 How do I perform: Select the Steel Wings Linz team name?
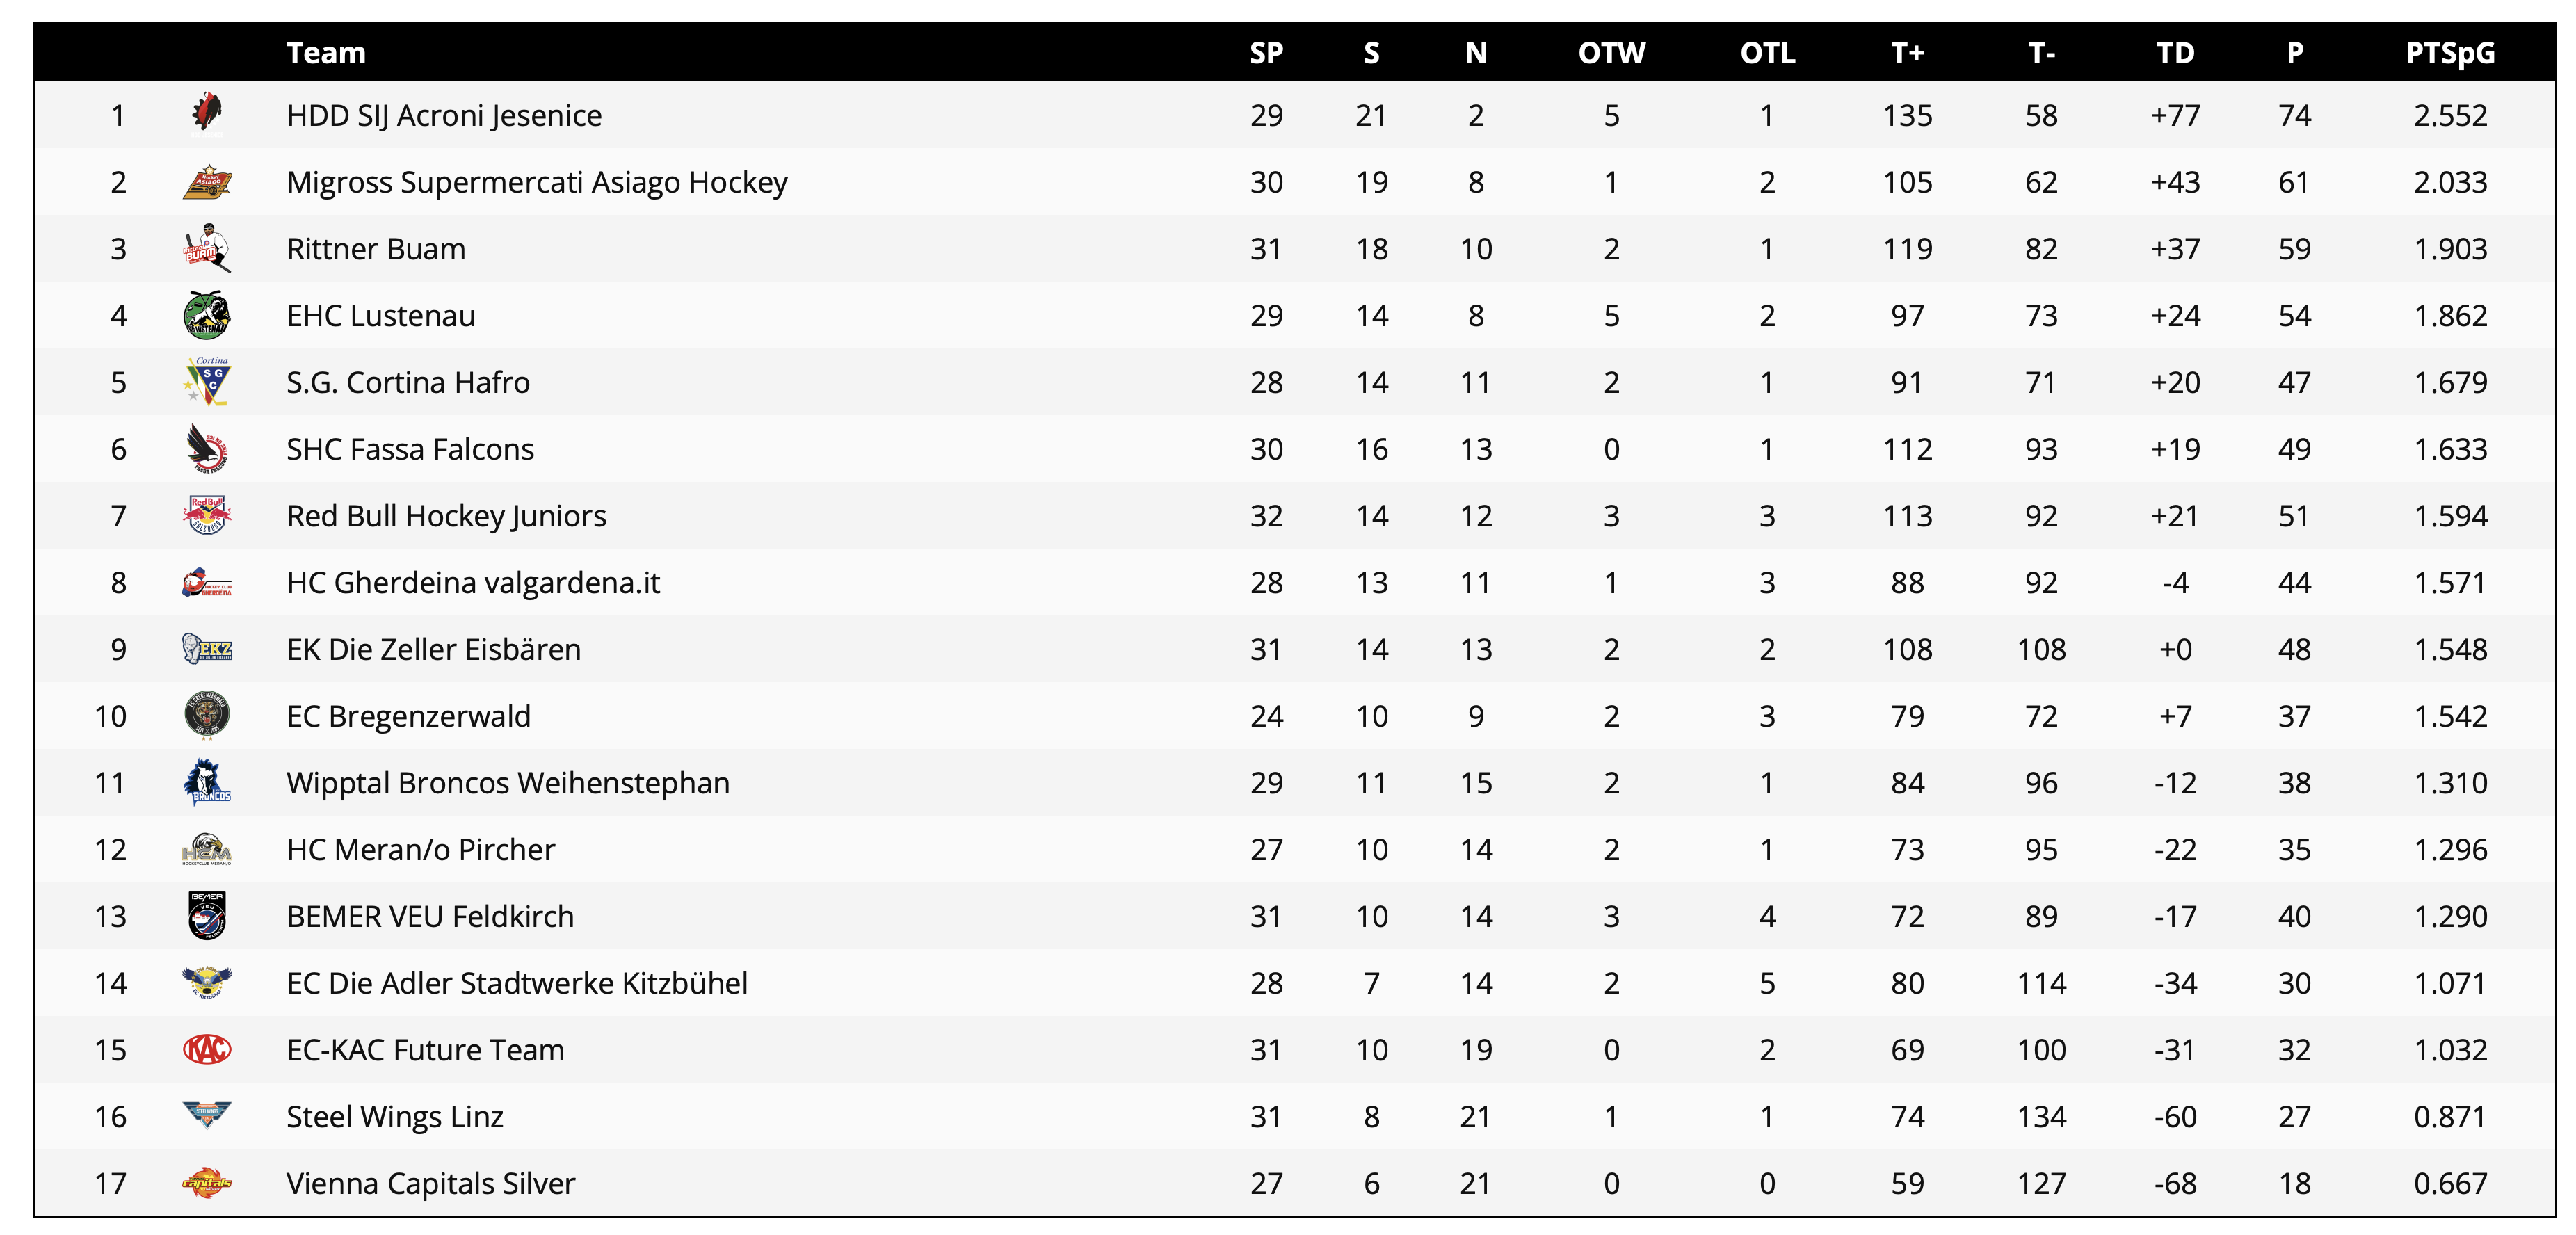point(395,1117)
